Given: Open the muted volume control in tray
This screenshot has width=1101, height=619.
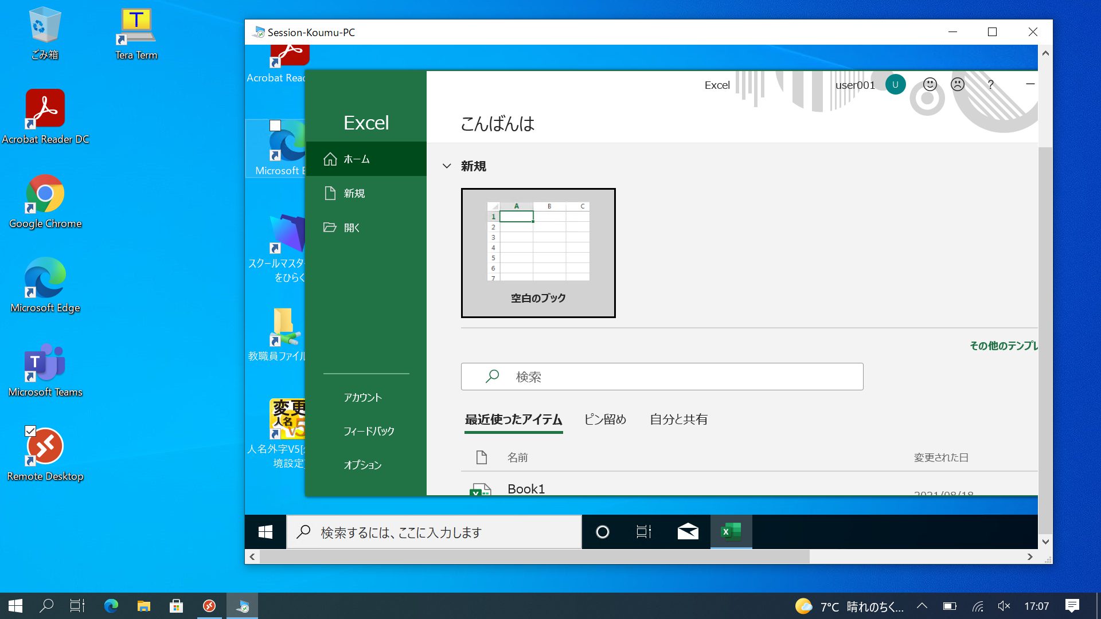Looking at the screenshot, I should click(1004, 606).
